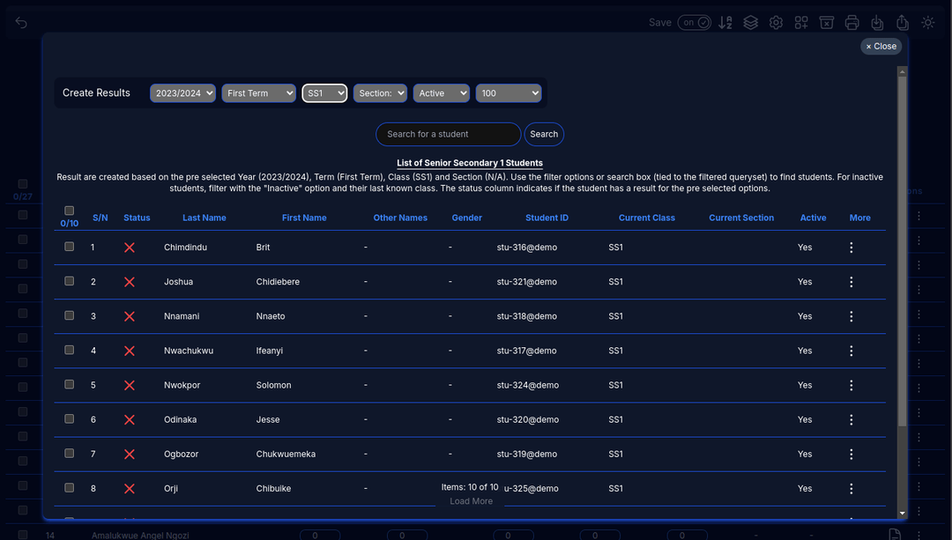Expand the First Term dropdown
This screenshot has height=540, width=952.
pyautogui.click(x=258, y=93)
